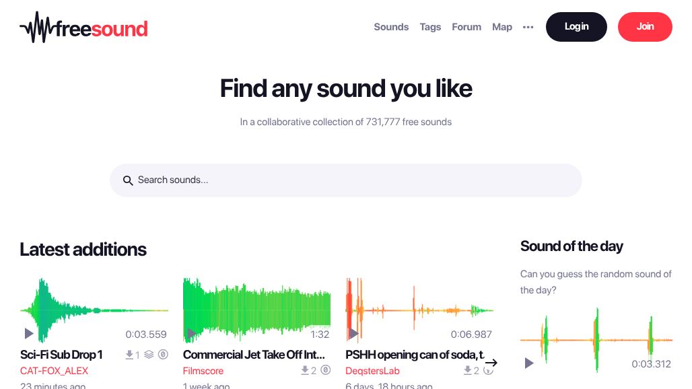Image resolution: width=692 pixels, height=389 pixels.
Task: Play the Sci-Fi Sub Drop 1 sound
Action: [29, 333]
